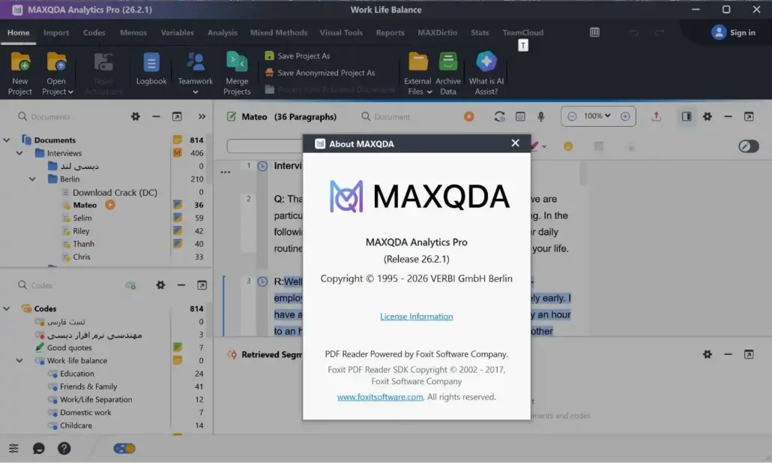The width and height of the screenshot is (772, 463).
Task: Open Codes panel settings gear
Action: [160, 285]
